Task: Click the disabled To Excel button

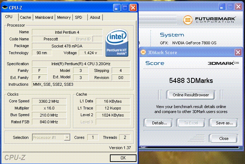Action: coord(191,123)
